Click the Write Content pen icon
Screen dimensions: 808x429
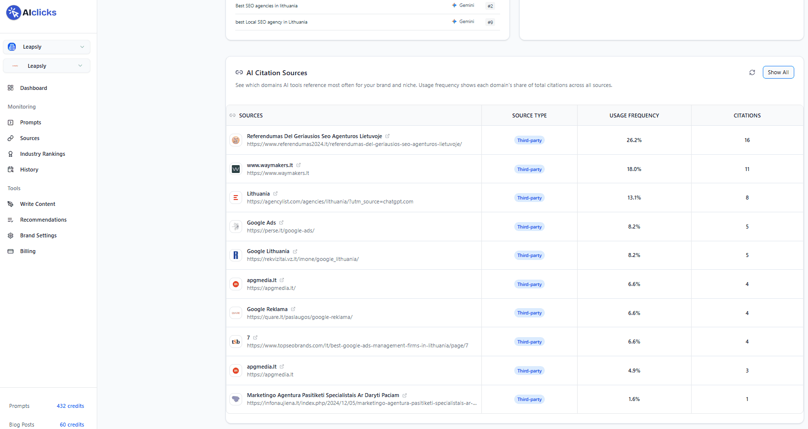10,204
